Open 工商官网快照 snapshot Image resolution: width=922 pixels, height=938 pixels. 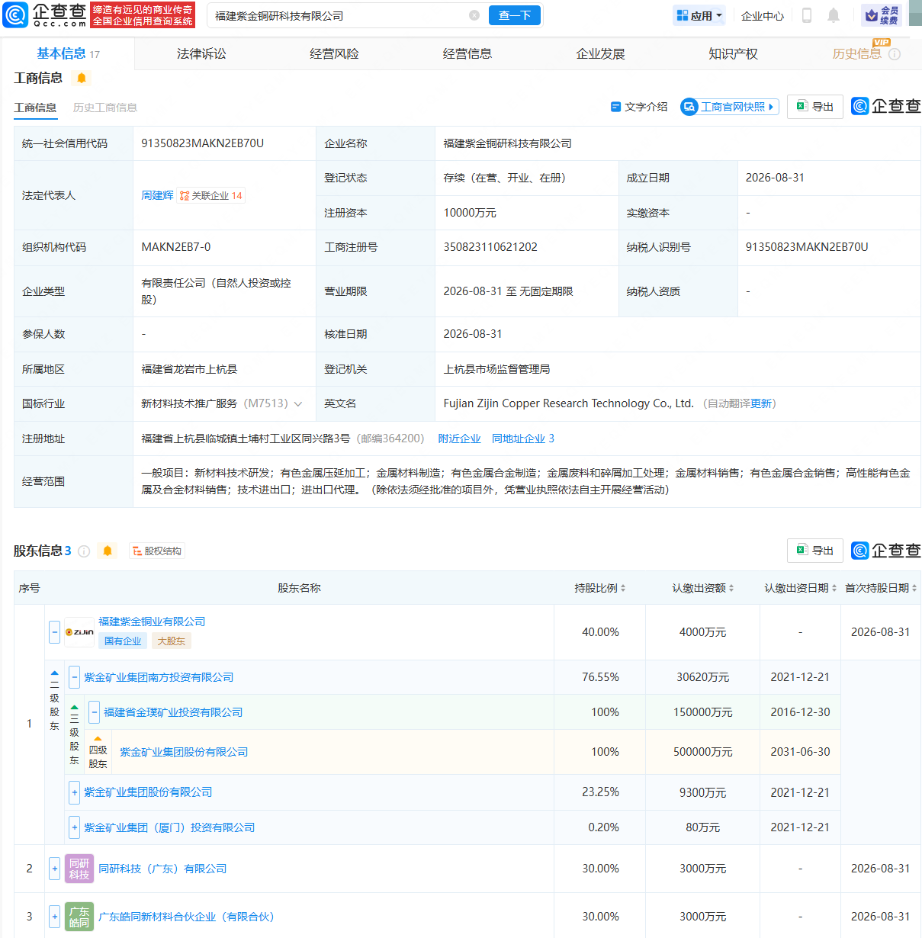pyautogui.click(x=729, y=107)
